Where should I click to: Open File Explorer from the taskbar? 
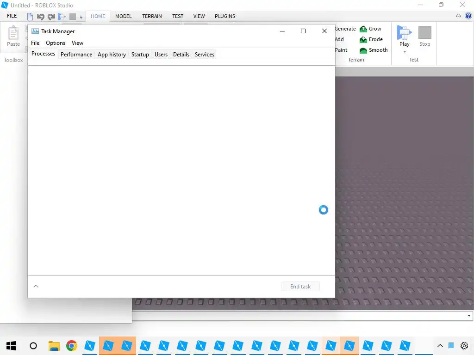[x=54, y=346]
